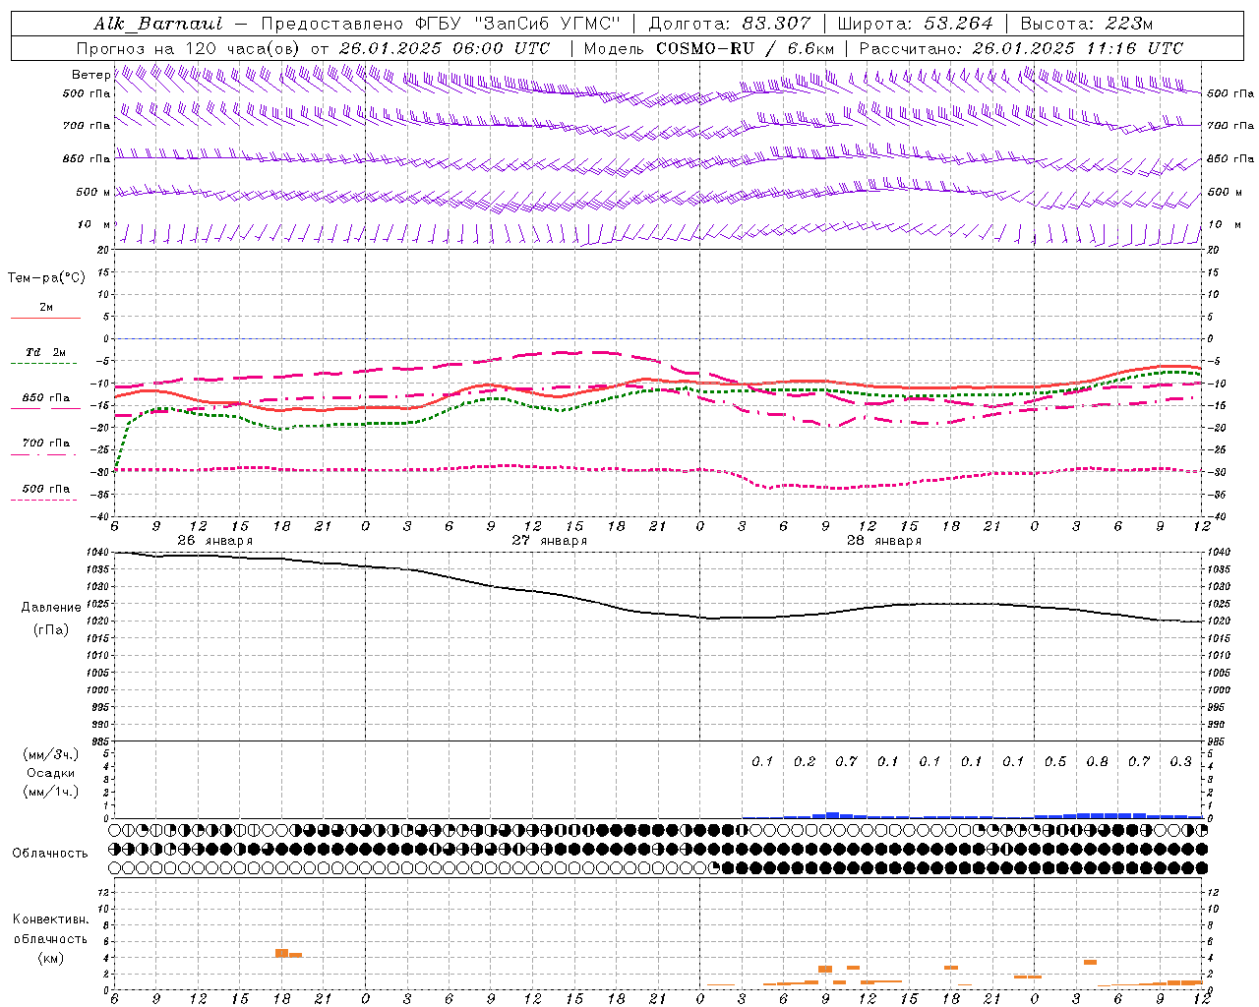
Task: Click the 0.2 three-hour precipitation value
Action: click(x=805, y=761)
